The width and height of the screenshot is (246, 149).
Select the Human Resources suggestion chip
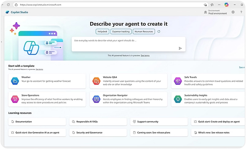[144, 31]
